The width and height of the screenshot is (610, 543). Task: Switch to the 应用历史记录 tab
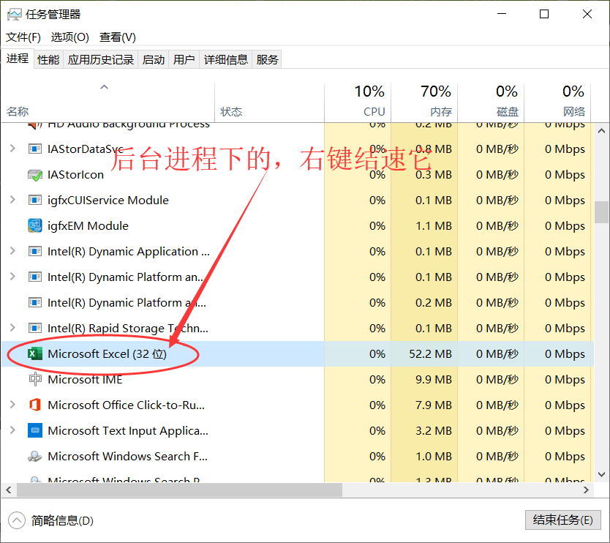click(101, 59)
